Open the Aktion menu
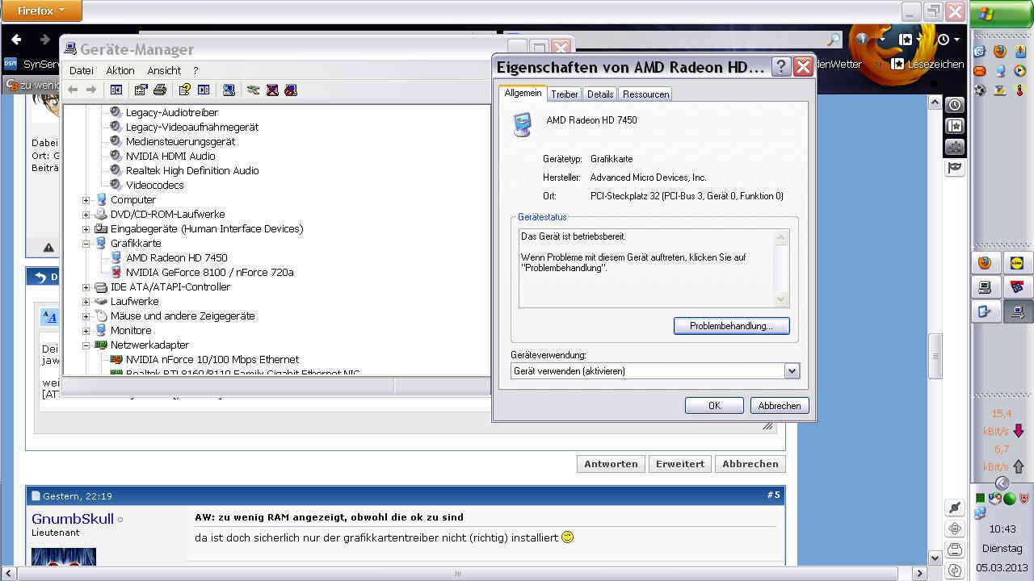The image size is (1034, 581). tap(120, 71)
